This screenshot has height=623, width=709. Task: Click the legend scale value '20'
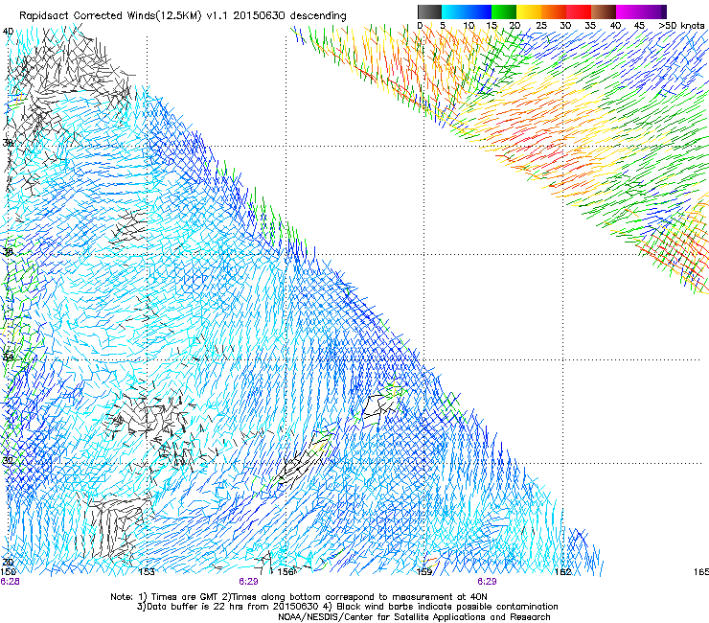[x=515, y=26]
